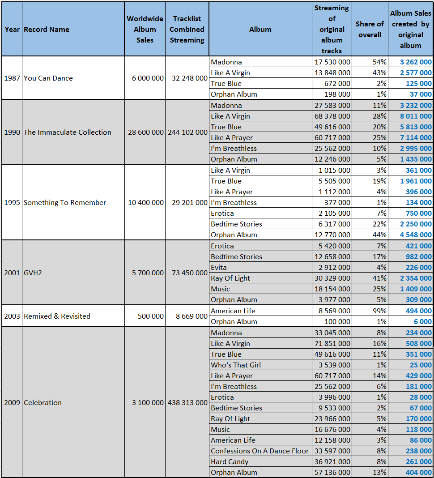The image size is (434, 478).
Task: Click the year 1995 cell
Action: point(12,202)
